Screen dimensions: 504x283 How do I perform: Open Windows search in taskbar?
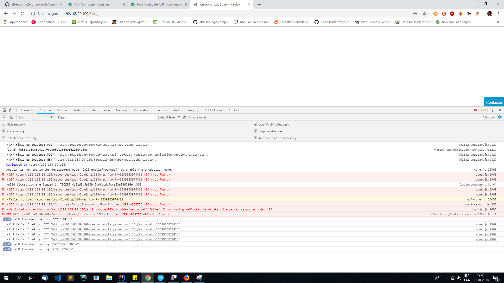pyautogui.click(x=19, y=278)
